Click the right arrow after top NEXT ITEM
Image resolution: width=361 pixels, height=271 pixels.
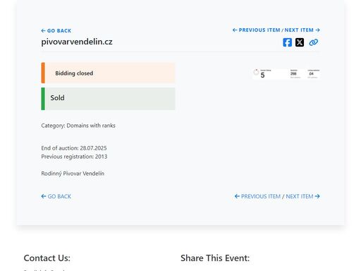(317, 30)
